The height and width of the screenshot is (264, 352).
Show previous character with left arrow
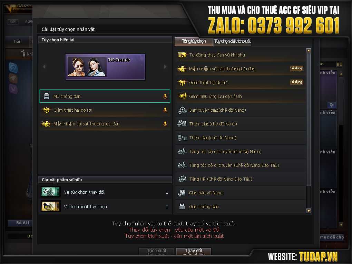click(44, 67)
